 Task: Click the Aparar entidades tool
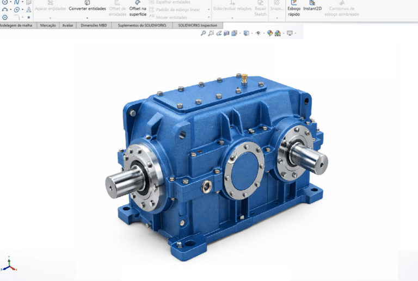tap(51, 6)
